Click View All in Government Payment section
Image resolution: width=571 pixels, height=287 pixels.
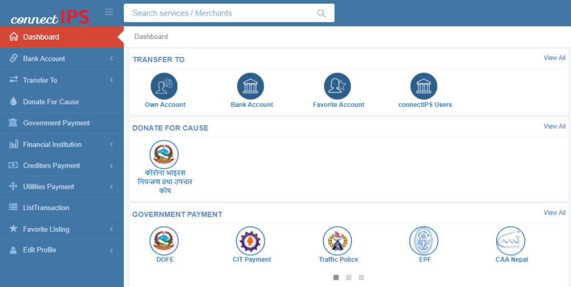point(555,212)
